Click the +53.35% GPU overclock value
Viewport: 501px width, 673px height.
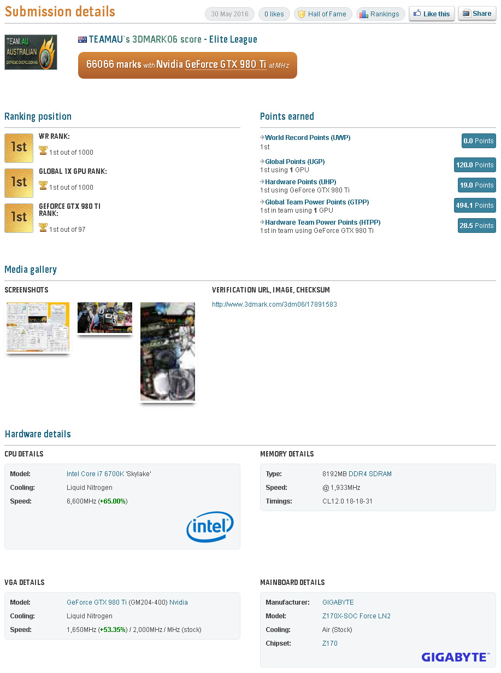click(x=114, y=630)
